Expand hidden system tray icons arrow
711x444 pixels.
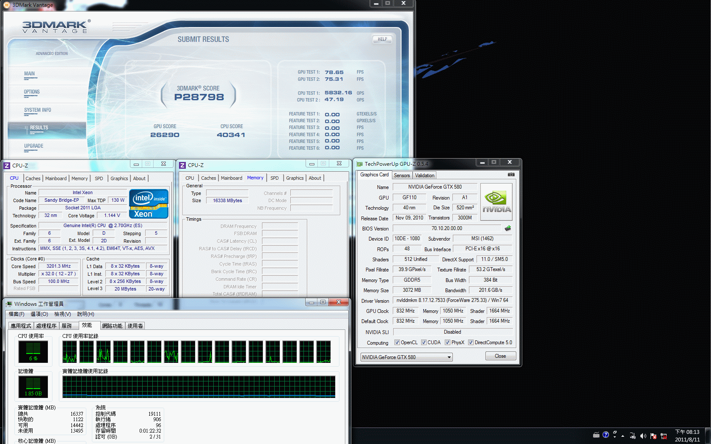tap(623, 436)
